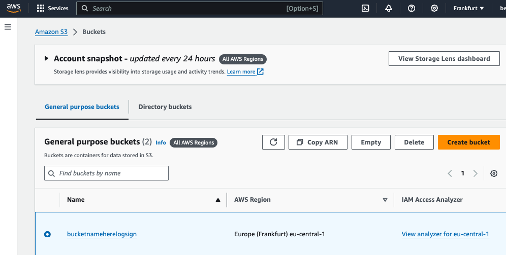The width and height of the screenshot is (506, 255).
Task: Open the help question-mark icon
Action: click(412, 9)
